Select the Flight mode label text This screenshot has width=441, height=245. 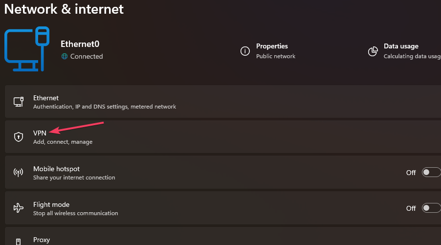tap(51, 204)
